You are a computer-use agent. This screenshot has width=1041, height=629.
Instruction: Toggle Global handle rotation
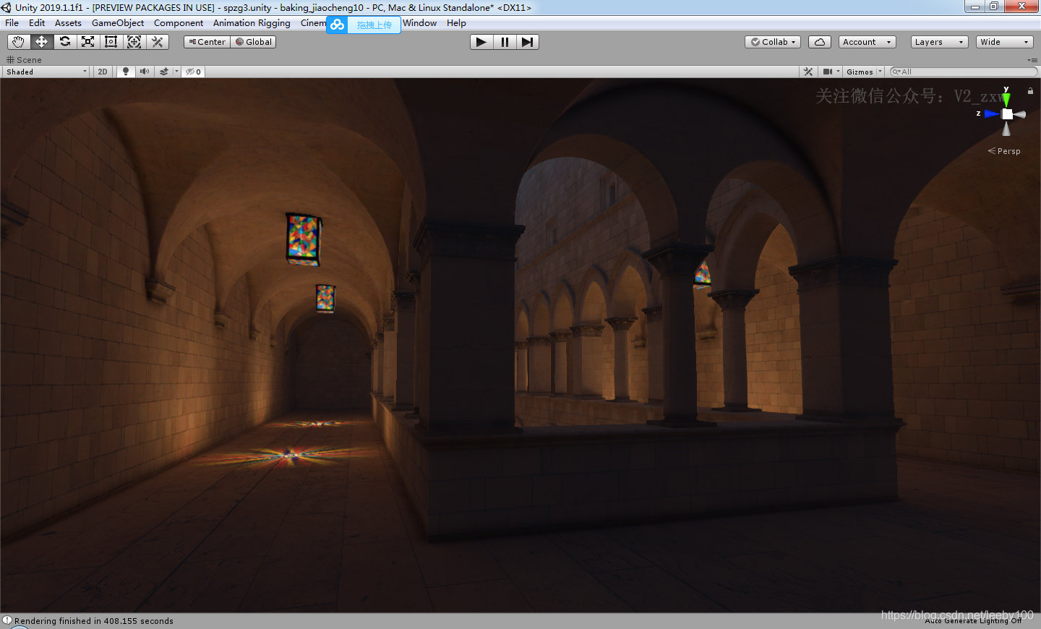pyautogui.click(x=254, y=42)
